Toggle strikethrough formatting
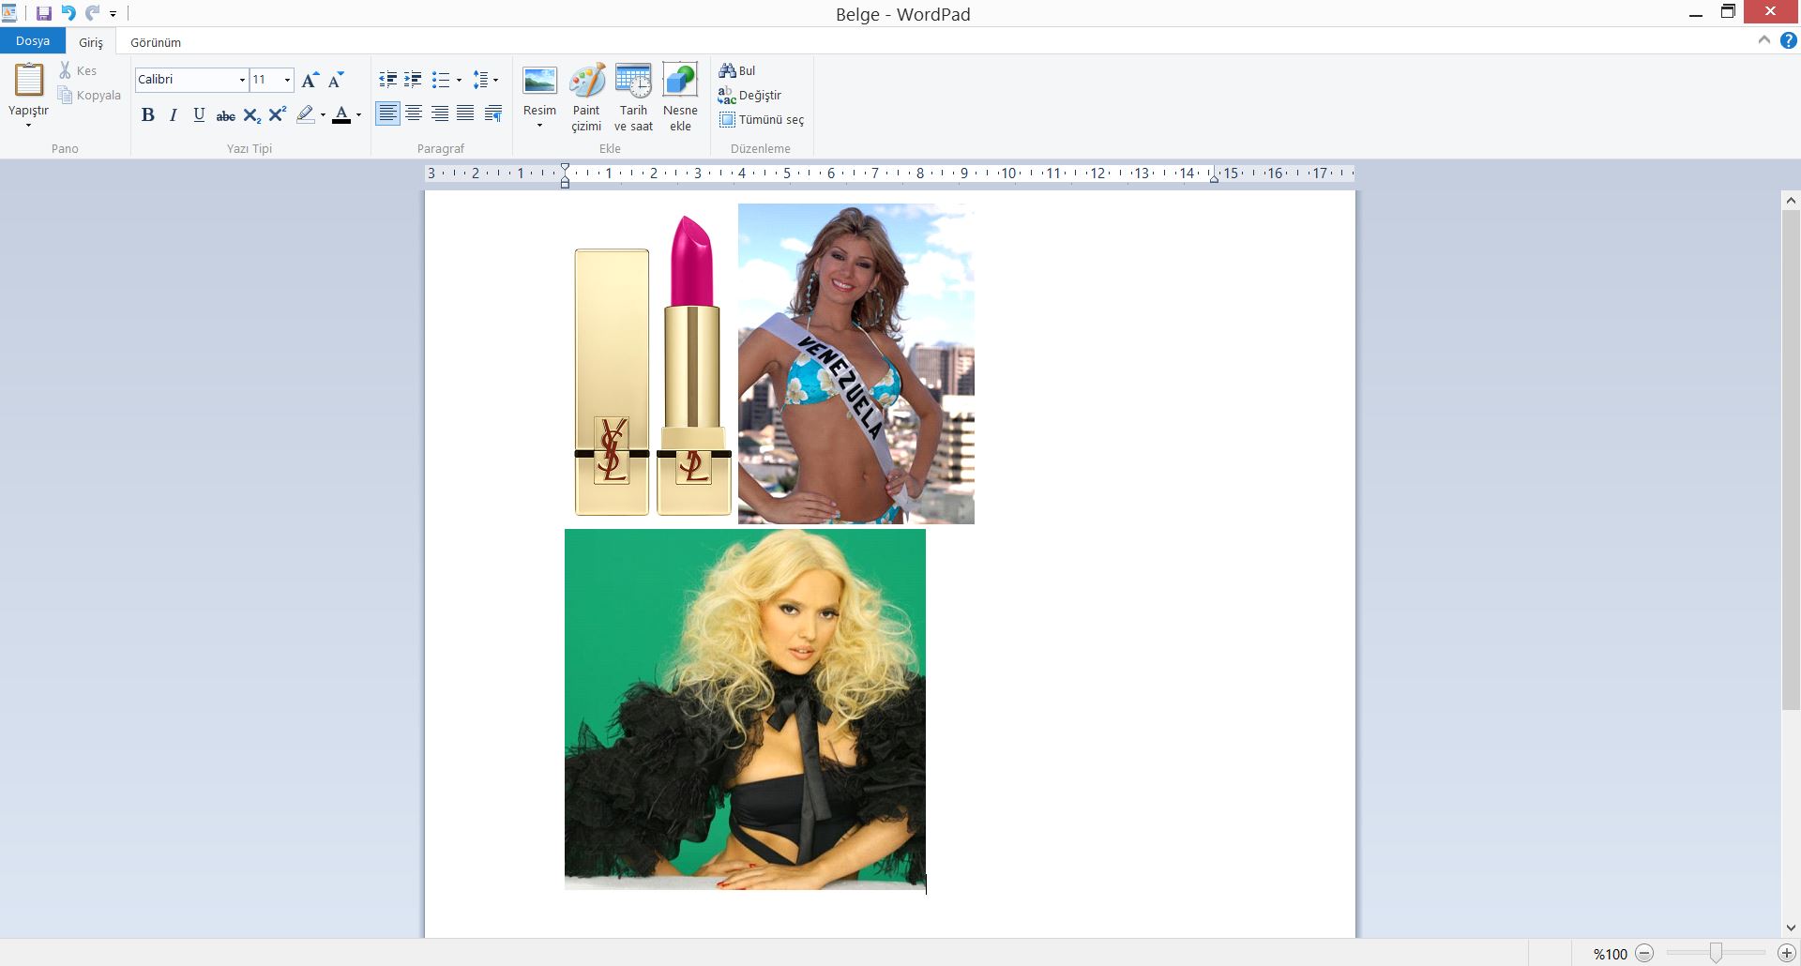 click(225, 115)
